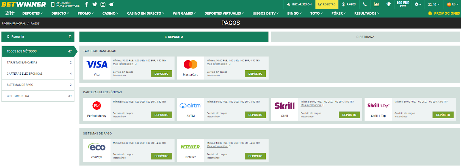461x168 pixels.
Task: Click the Neteller logo
Action: pyautogui.click(x=190, y=147)
